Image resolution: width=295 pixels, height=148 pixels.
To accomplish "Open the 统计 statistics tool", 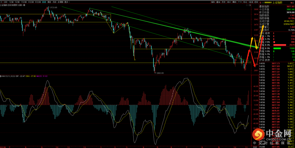I will pyautogui.click(x=229, y=2).
